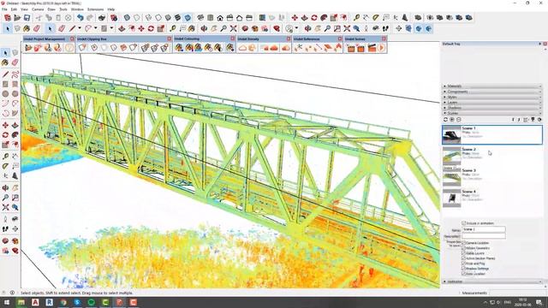Open the Edit menu
The height and width of the screenshot is (308, 548).
coord(14,9)
